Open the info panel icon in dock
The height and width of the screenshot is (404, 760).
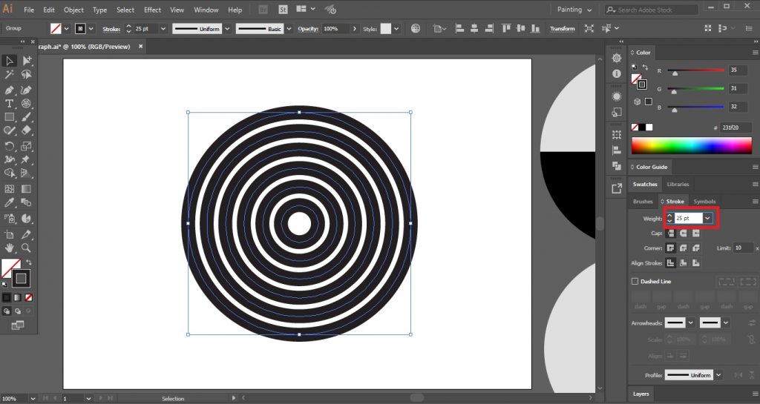[x=617, y=73]
